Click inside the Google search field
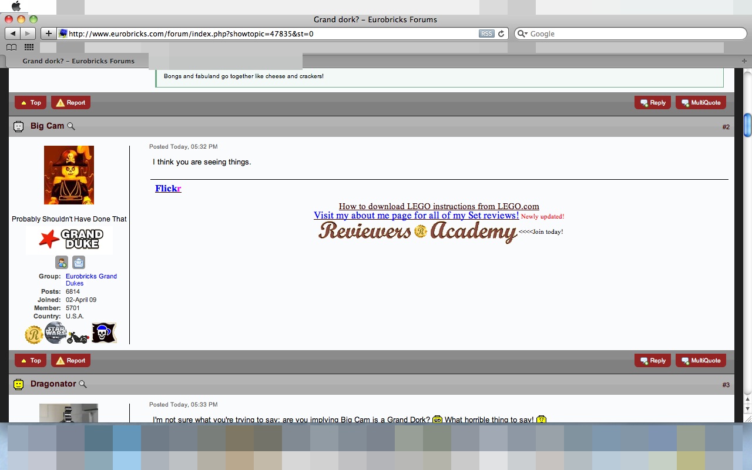Screen dimensions: 752x470 coord(629,33)
